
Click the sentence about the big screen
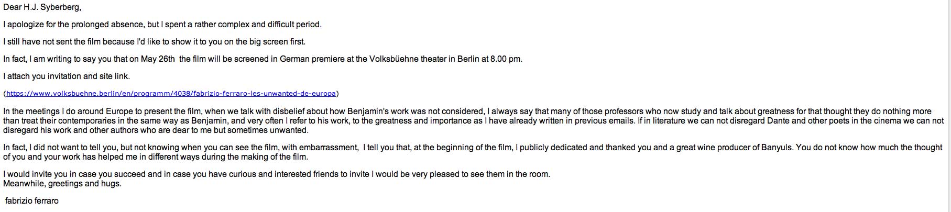click(x=154, y=41)
